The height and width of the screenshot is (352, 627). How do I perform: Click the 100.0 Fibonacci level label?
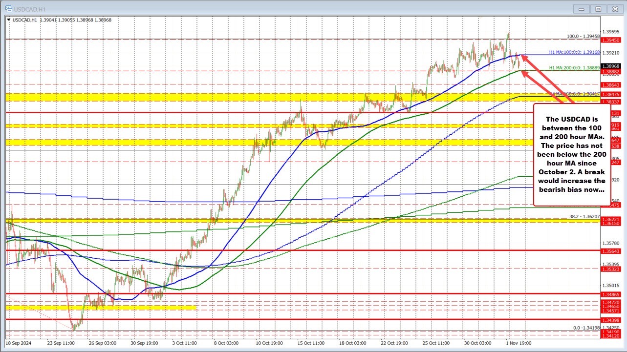pyautogui.click(x=584, y=36)
